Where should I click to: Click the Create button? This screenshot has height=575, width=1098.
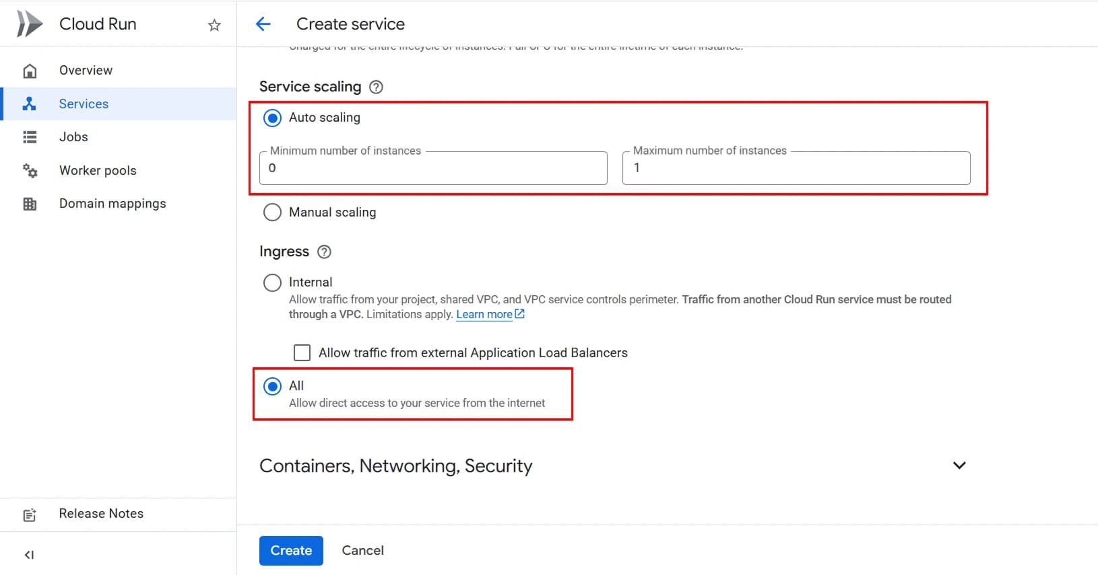tap(290, 550)
